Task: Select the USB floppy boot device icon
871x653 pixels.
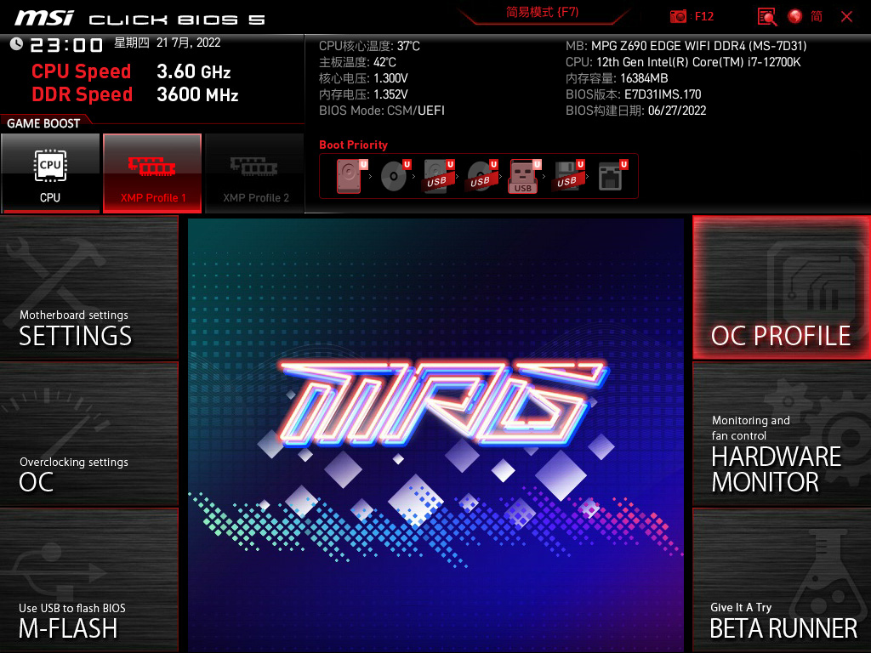Action: point(569,176)
